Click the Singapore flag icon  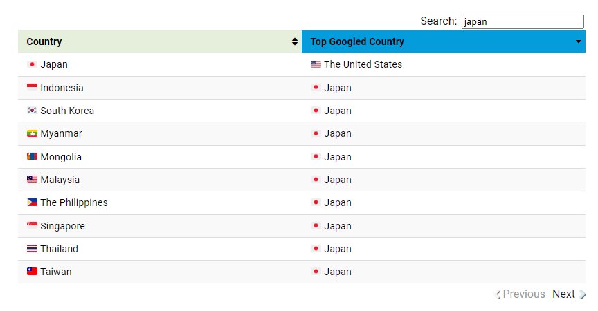[x=32, y=226]
